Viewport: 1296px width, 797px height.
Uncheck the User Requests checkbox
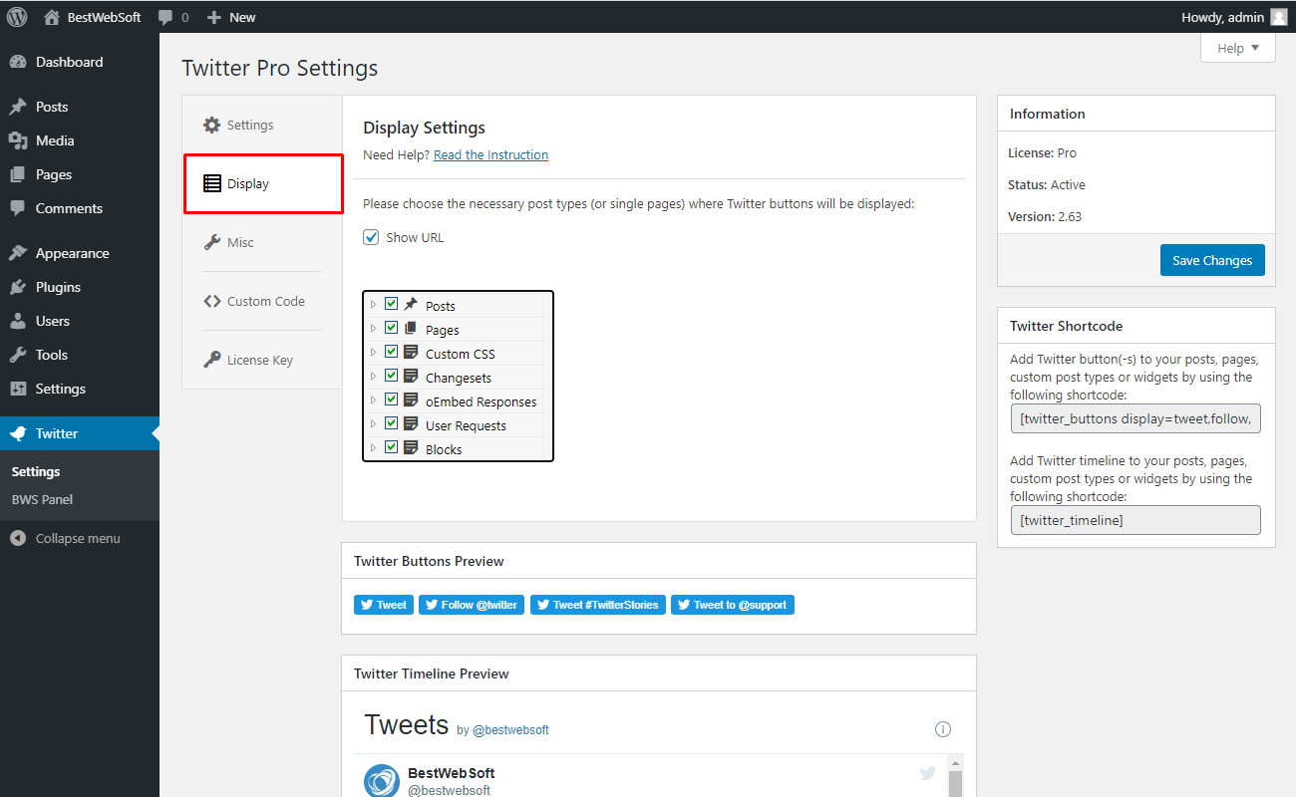[x=392, y=423]
